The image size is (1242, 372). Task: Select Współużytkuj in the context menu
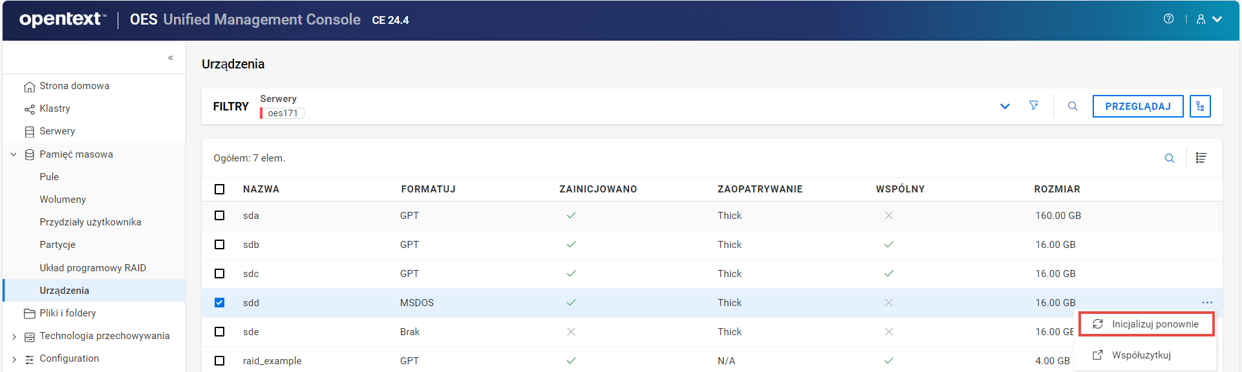point(1140,355)
